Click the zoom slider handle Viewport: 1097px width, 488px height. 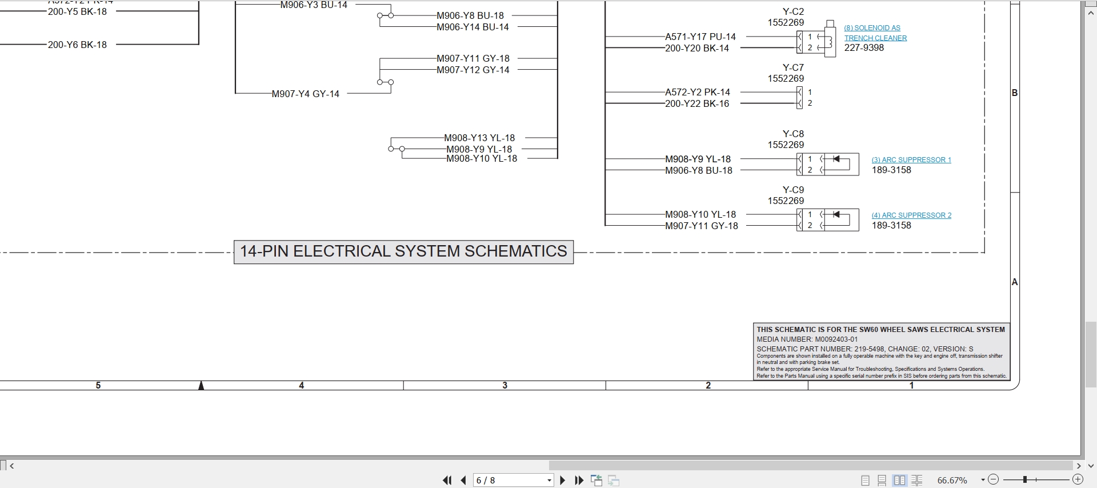click(1025, 480)
